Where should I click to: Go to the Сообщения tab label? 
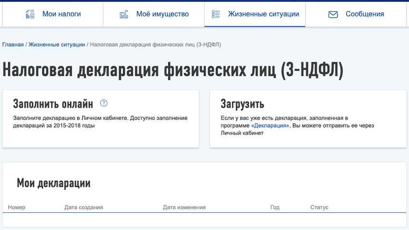(x=365, y=14)
